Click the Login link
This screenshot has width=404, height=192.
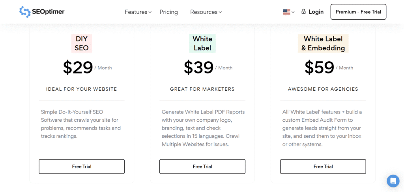tap(316, 12)
